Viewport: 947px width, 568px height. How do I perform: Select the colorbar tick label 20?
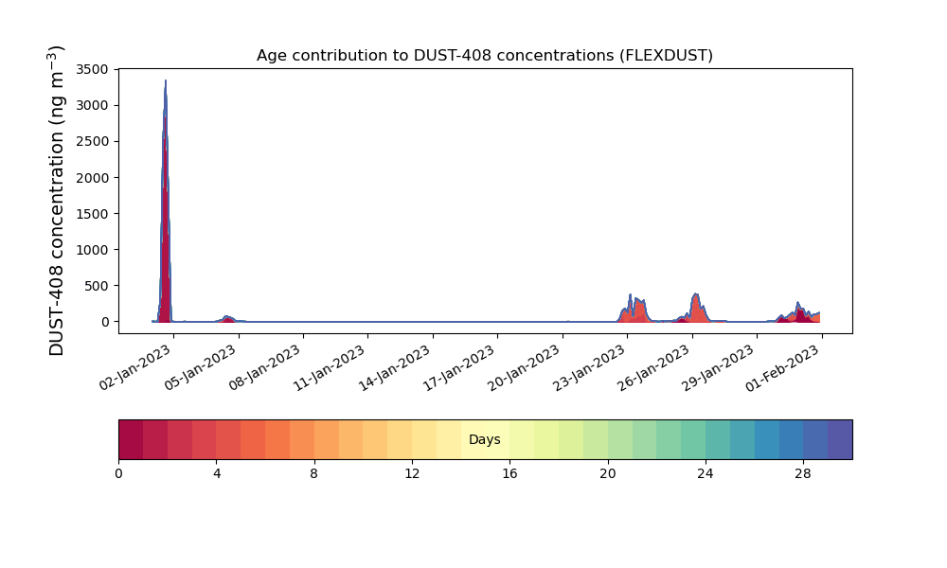click(608, 474)
